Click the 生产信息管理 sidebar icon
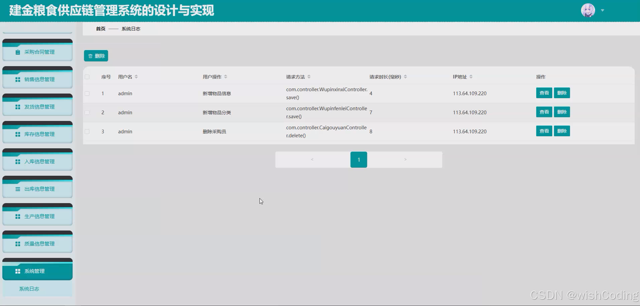640x306 pixels. click(x=18, y=216)
